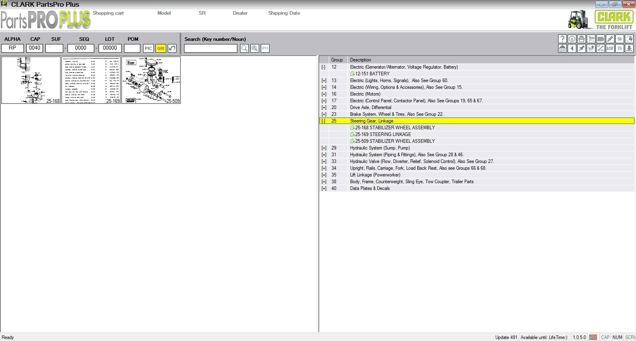The image size is (636, 341).
Task: Expand group 13 Electric Lights row
Action: (x=324, y=80)
